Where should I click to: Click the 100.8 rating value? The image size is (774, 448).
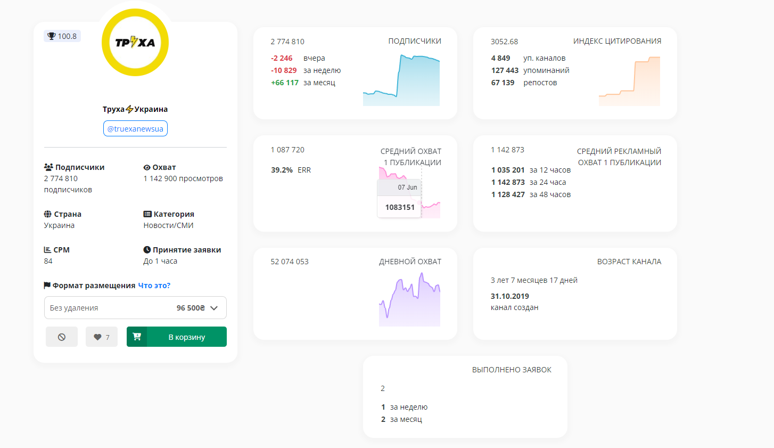(x=67, y=36)
